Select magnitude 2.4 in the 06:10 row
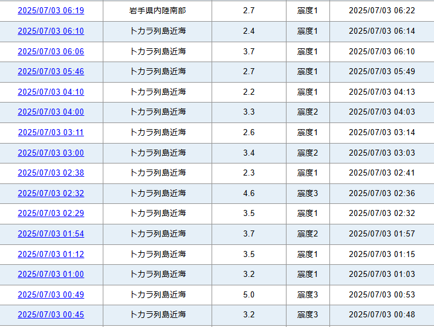434x327 pixels. point(249,31)
